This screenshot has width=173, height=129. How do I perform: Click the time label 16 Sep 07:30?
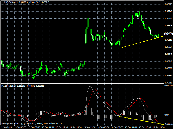pyautogui.click(x=117, y=127)
